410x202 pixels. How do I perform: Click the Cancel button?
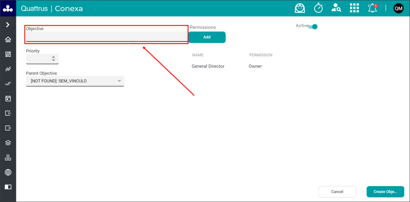[337, 192]
